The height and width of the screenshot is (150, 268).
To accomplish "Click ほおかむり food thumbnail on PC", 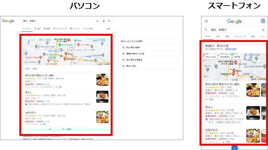I will [x=102, y=117].
